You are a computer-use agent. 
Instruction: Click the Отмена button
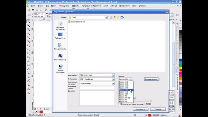pyautogui.click(x=158, y=109)
